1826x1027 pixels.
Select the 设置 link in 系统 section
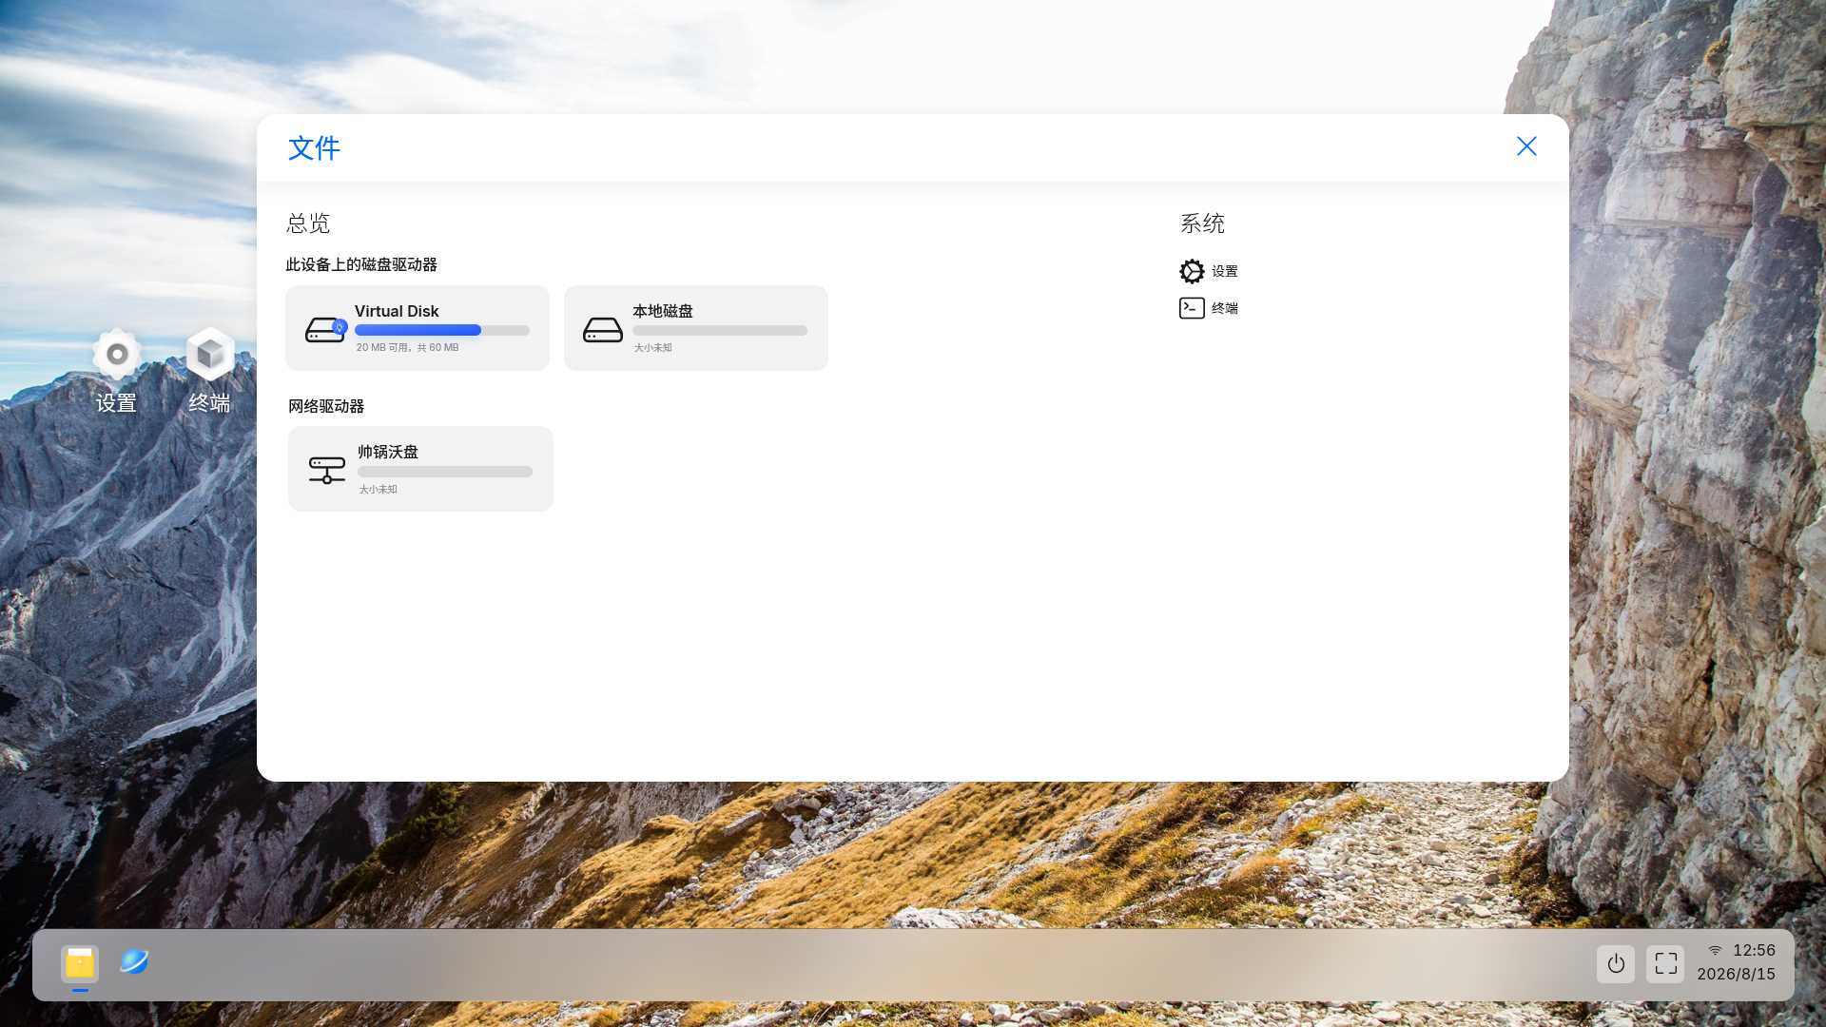[1225, 271]
